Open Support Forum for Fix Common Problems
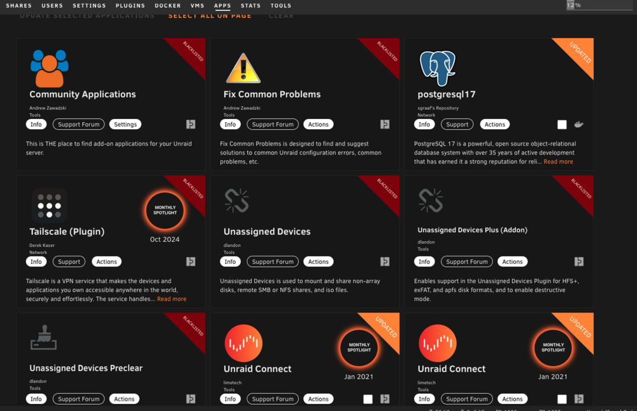The image size is (637, 411). coord(273,124)
